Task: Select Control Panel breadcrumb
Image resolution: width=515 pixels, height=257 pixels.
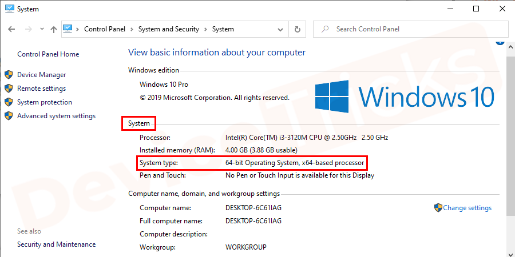Action: click(x=105, y=29)
